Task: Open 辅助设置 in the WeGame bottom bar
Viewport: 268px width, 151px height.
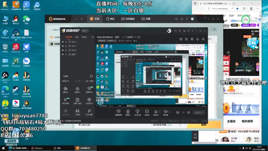Action: pyautogui.click(x=85, y=125)
